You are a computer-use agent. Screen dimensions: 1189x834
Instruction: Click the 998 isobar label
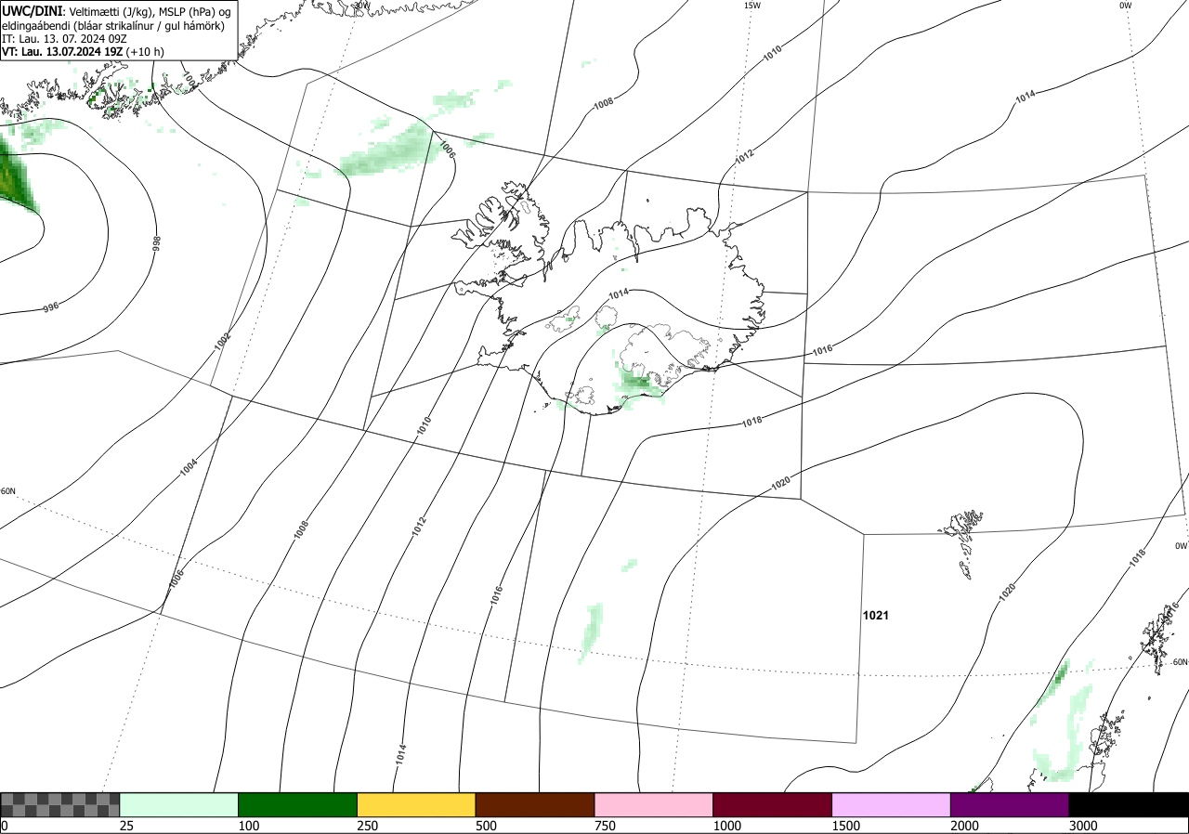coord(156,244)
